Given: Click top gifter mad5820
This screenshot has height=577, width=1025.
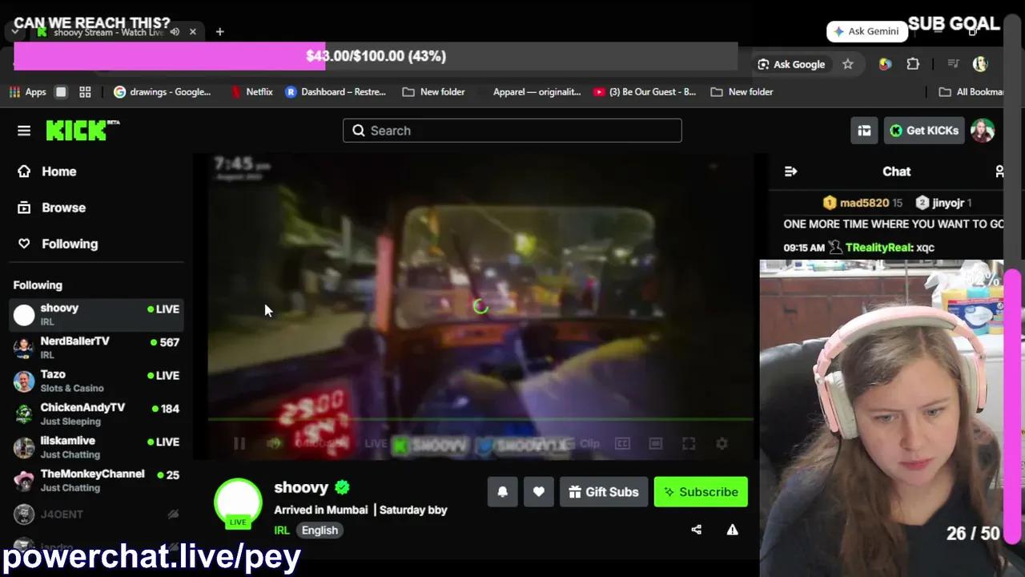Looking at the screenshot, I should (864, 204).
